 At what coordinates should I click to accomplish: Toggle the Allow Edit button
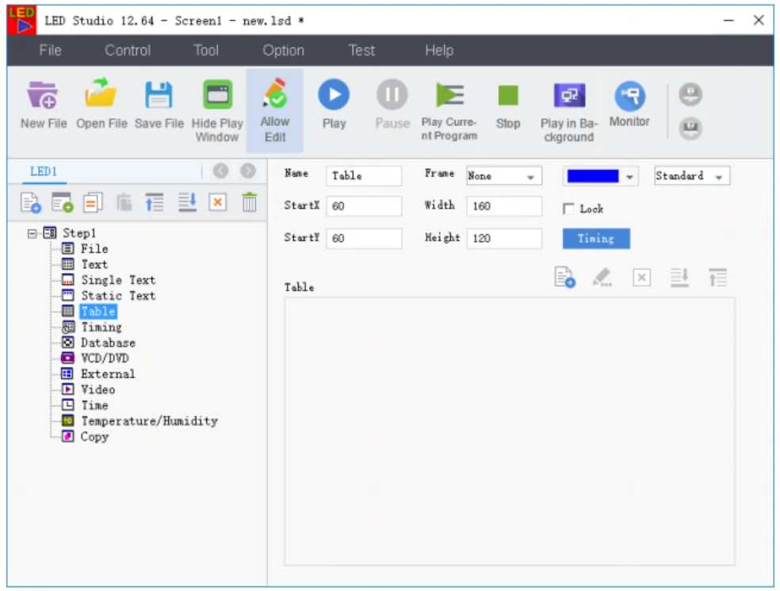tap(274, 110)
